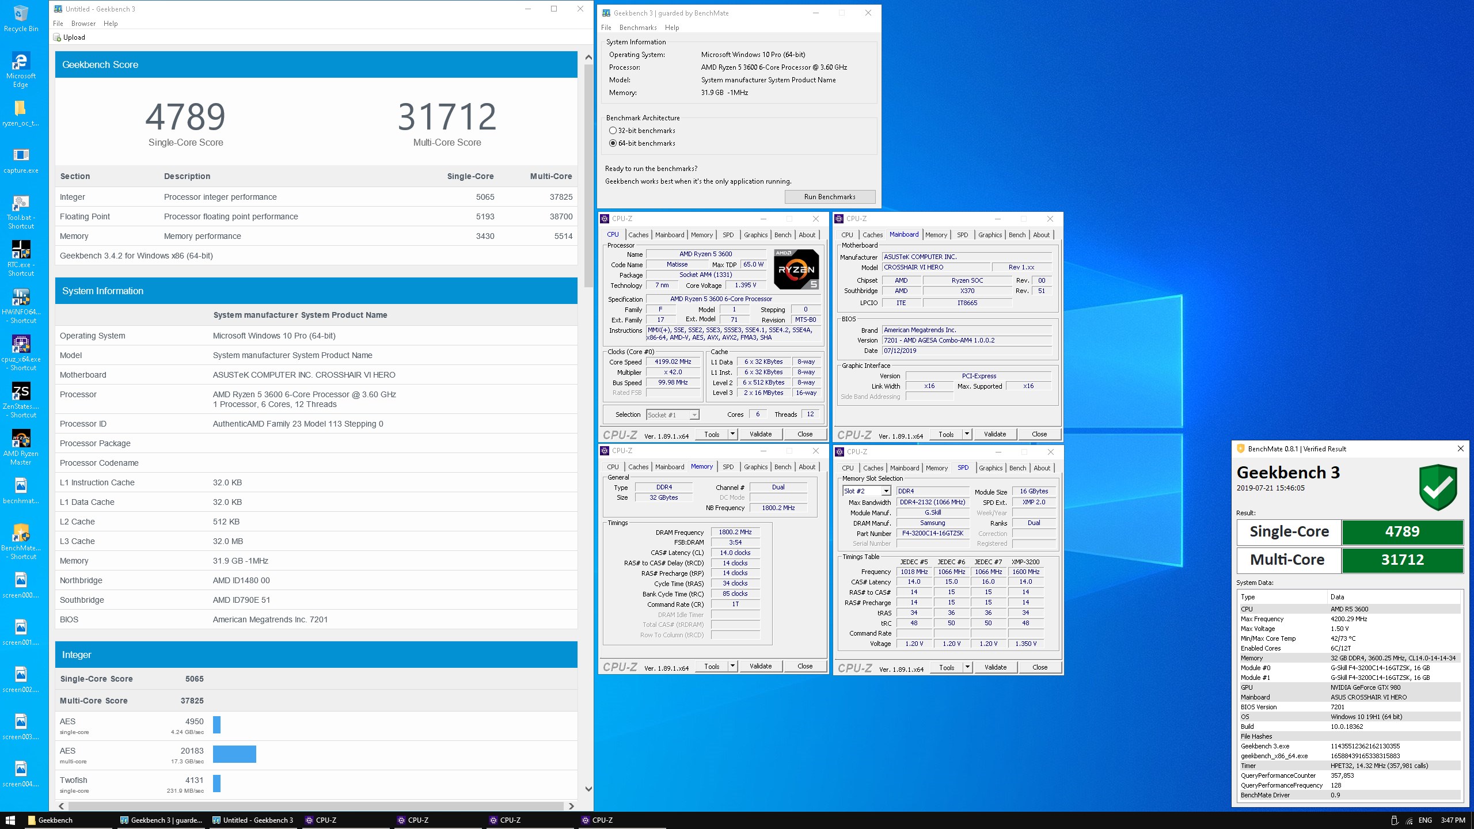Click the scroll-down arrow in Geekbench results
Viewport: 1474px width, 829px height.
click(588, 789)
